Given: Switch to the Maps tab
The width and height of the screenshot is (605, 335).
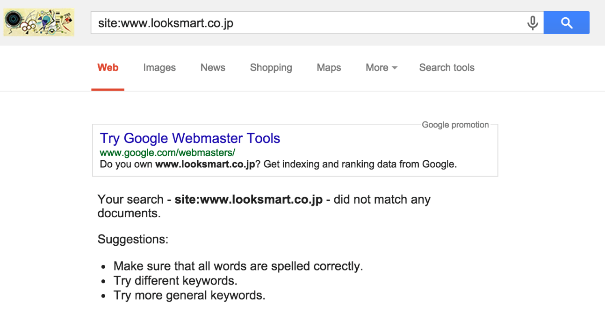Looking at the screenshot, I should tap(329, 68).
